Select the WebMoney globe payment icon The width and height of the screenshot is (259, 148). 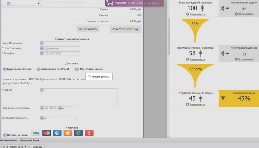tap(57, 133)
